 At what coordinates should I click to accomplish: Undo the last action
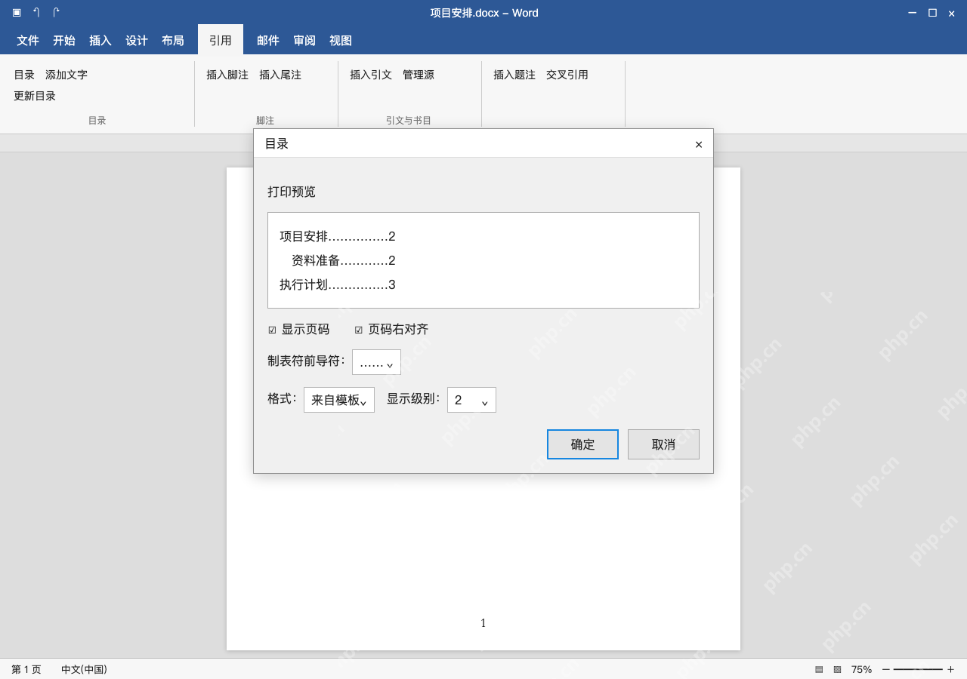(36, 12)
